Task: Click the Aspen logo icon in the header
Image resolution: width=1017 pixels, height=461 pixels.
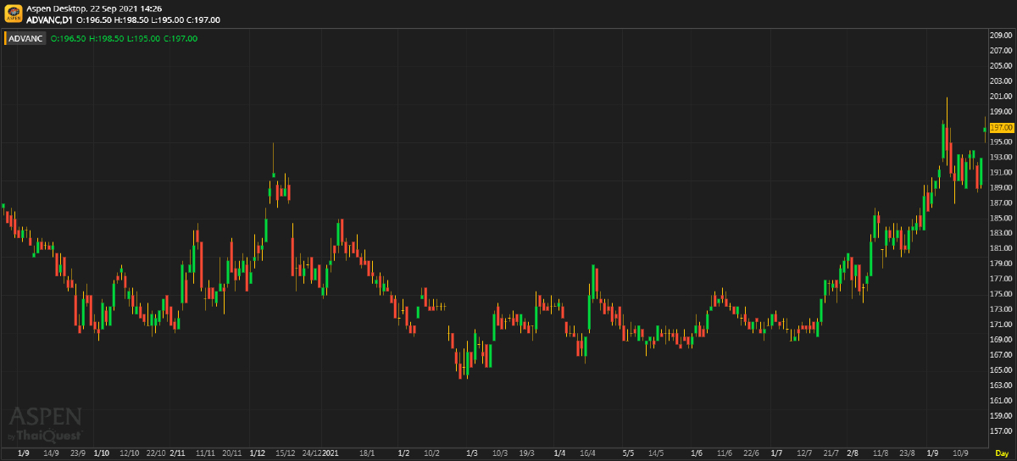Action: click(x=14, y=14)
